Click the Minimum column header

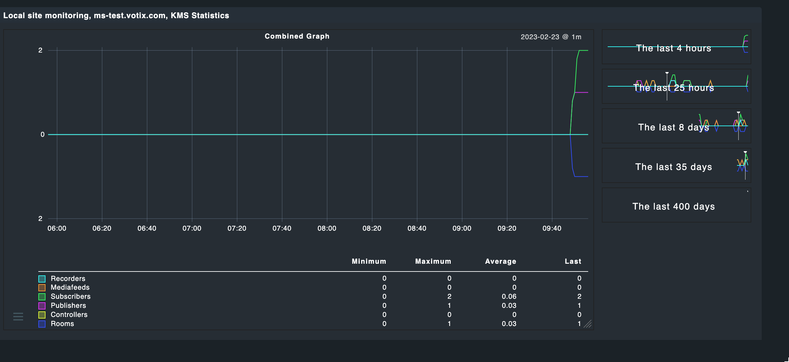369,261
